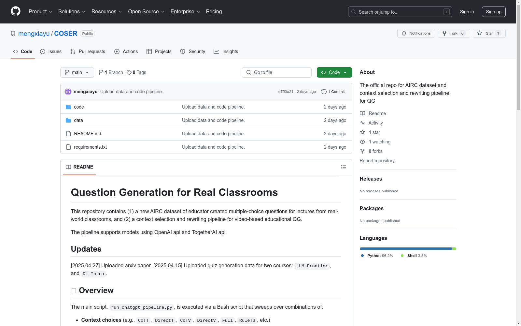Open the Releases heading link

pos(371,179)
